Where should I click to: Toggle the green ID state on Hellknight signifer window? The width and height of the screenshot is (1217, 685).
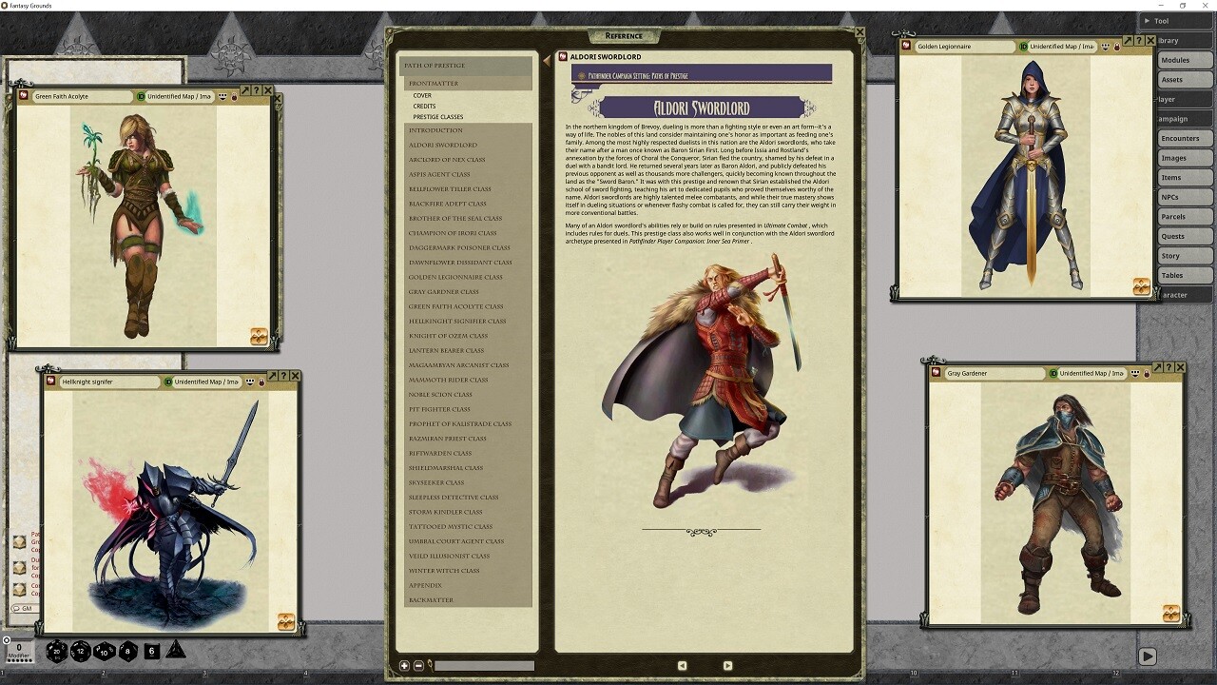point(168,382)
